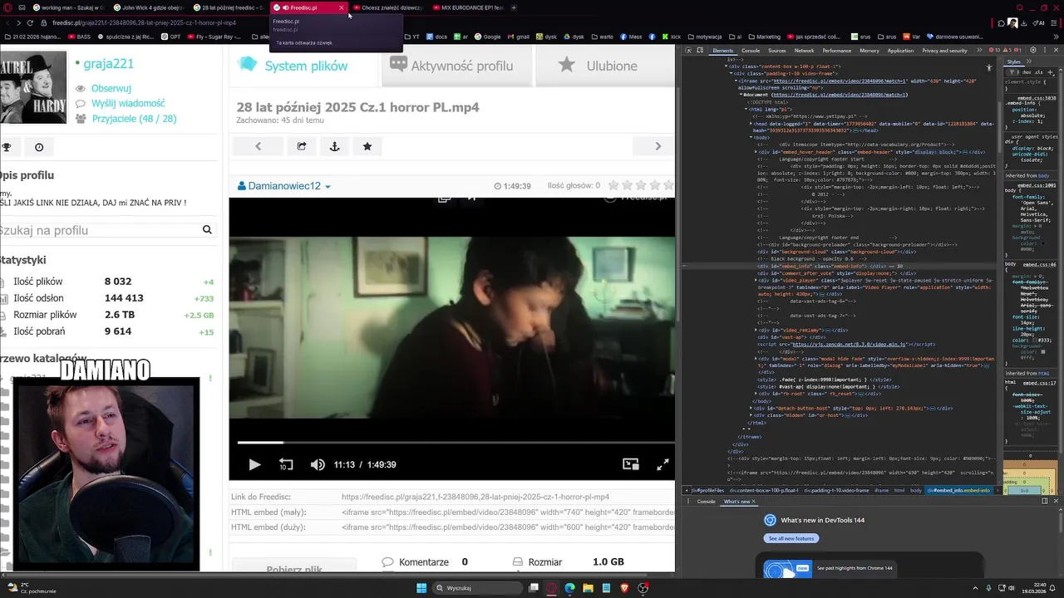Mute the video player volume
This screenshot has height=598, width=1064.
[x=318, y=464]
